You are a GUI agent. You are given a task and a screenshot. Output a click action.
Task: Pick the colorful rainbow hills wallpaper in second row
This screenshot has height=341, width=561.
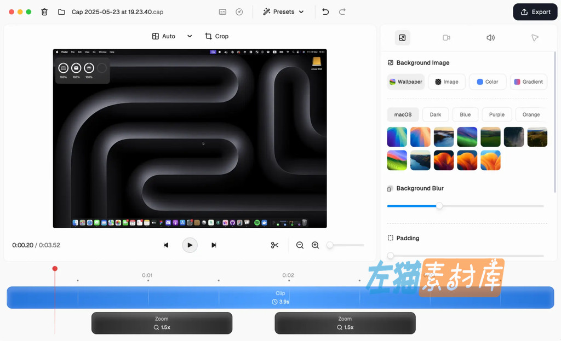pos(397,160)
